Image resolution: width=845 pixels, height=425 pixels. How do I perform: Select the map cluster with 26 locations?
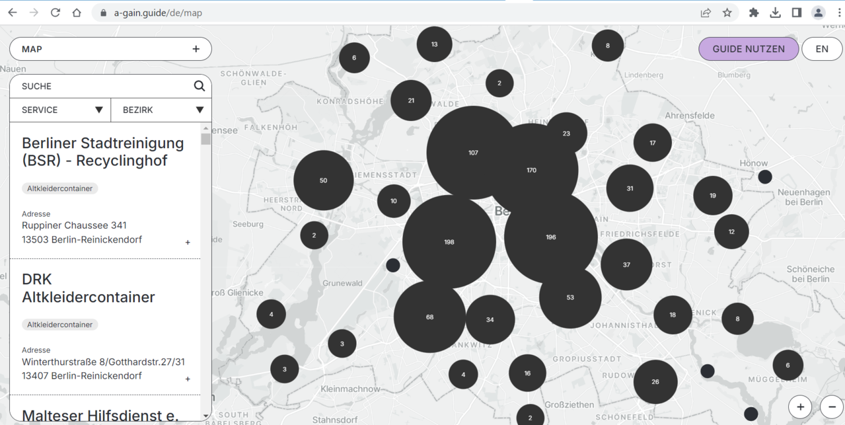tap(655, 381)
